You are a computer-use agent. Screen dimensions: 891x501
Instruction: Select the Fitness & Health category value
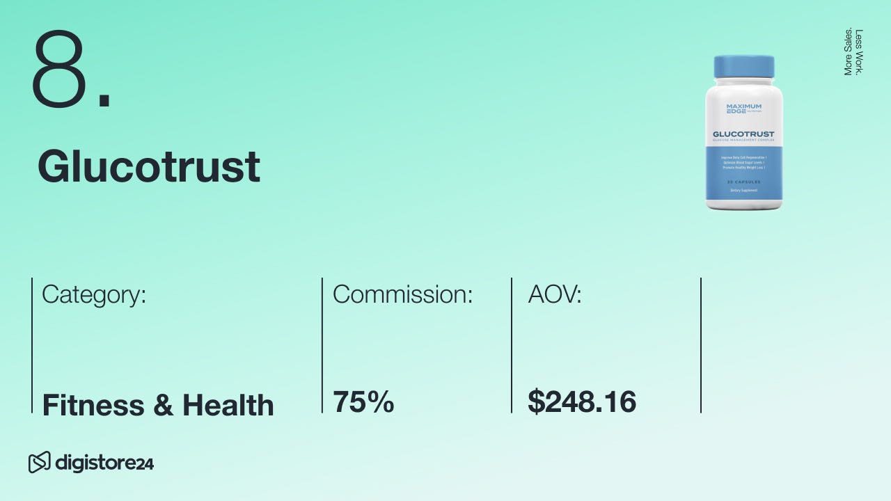158,405
